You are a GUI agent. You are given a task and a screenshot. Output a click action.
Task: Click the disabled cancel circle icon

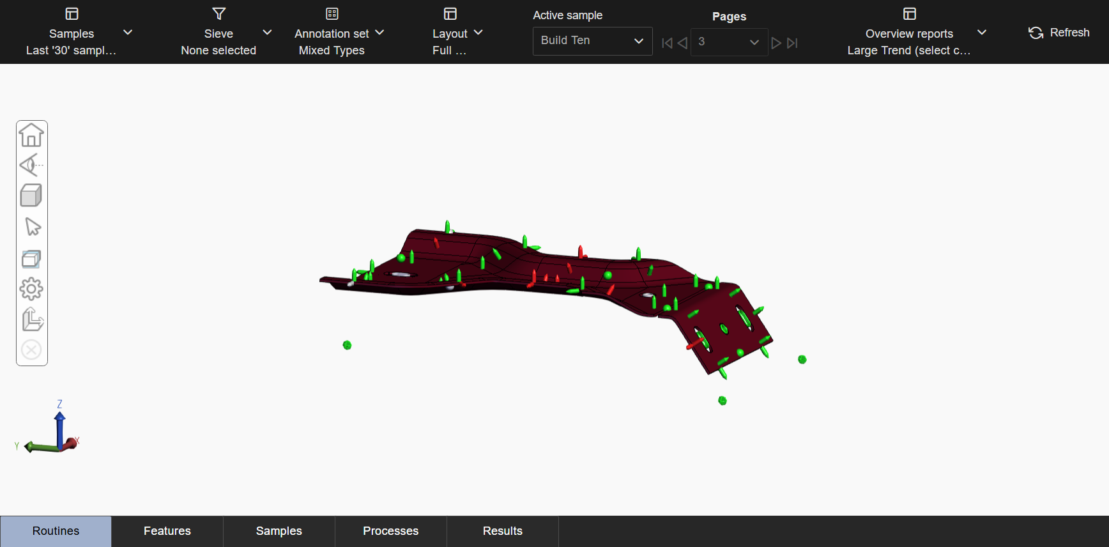point(31,350)
